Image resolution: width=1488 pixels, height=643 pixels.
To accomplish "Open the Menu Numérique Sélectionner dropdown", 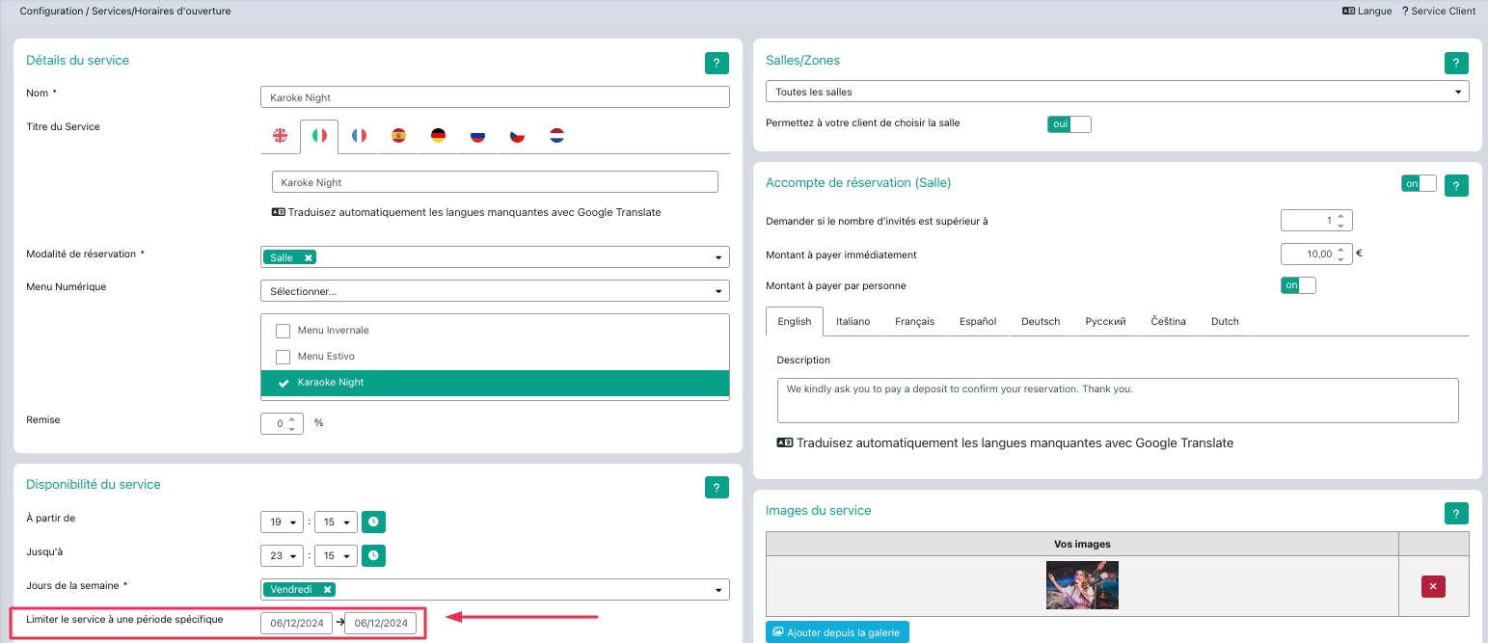I will (x=495, y=290).
